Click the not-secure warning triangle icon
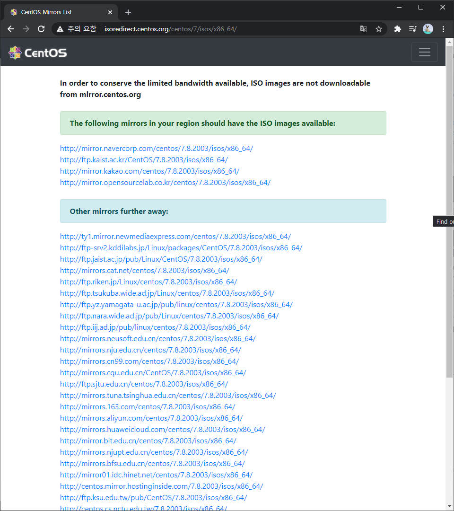The width and height of the screenshot is (454, 511). pos(60,29)
